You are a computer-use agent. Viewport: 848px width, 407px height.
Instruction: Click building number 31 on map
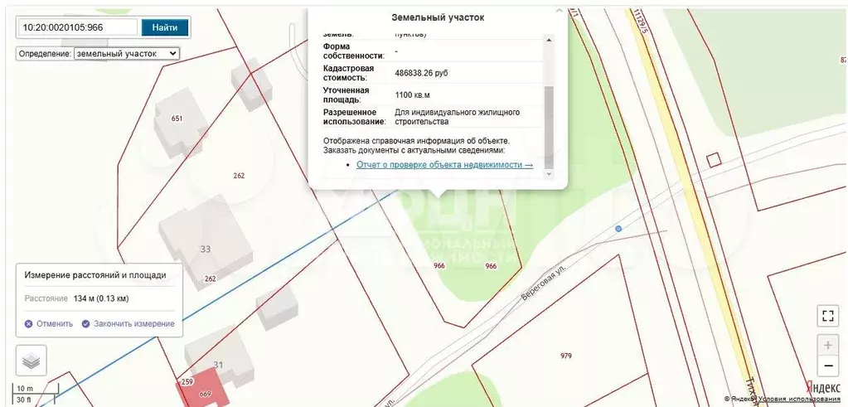tap(217, 365)
